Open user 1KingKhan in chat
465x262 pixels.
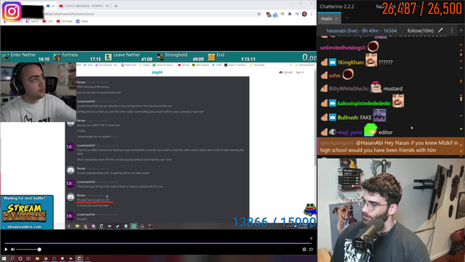click(351, 63)
